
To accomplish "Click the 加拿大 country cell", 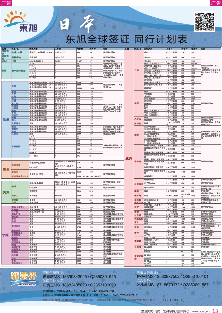I will [20, 195].
